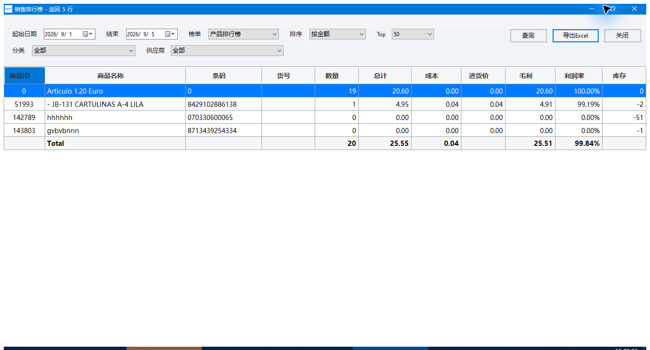The image size is (650, 350).
Task: Click the 商品名称 column header
Action: click(115, 76)
